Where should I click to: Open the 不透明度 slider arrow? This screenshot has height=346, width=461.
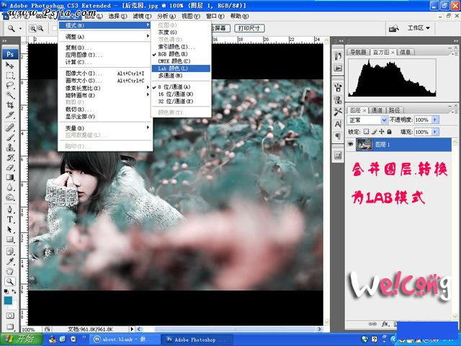coord(435,120)
